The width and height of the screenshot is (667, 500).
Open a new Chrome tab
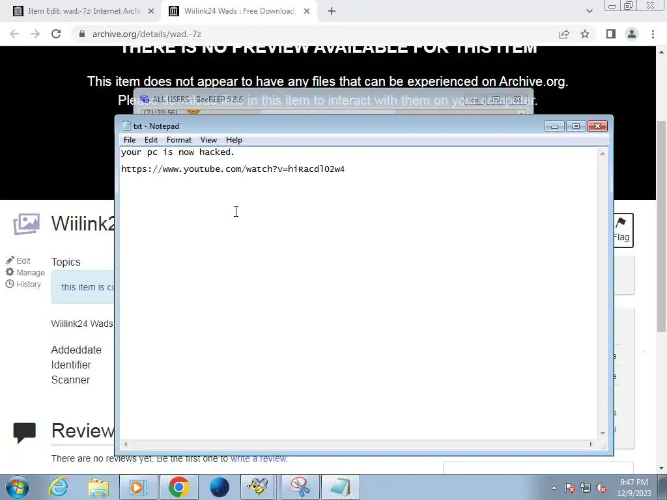coord(332,12)
